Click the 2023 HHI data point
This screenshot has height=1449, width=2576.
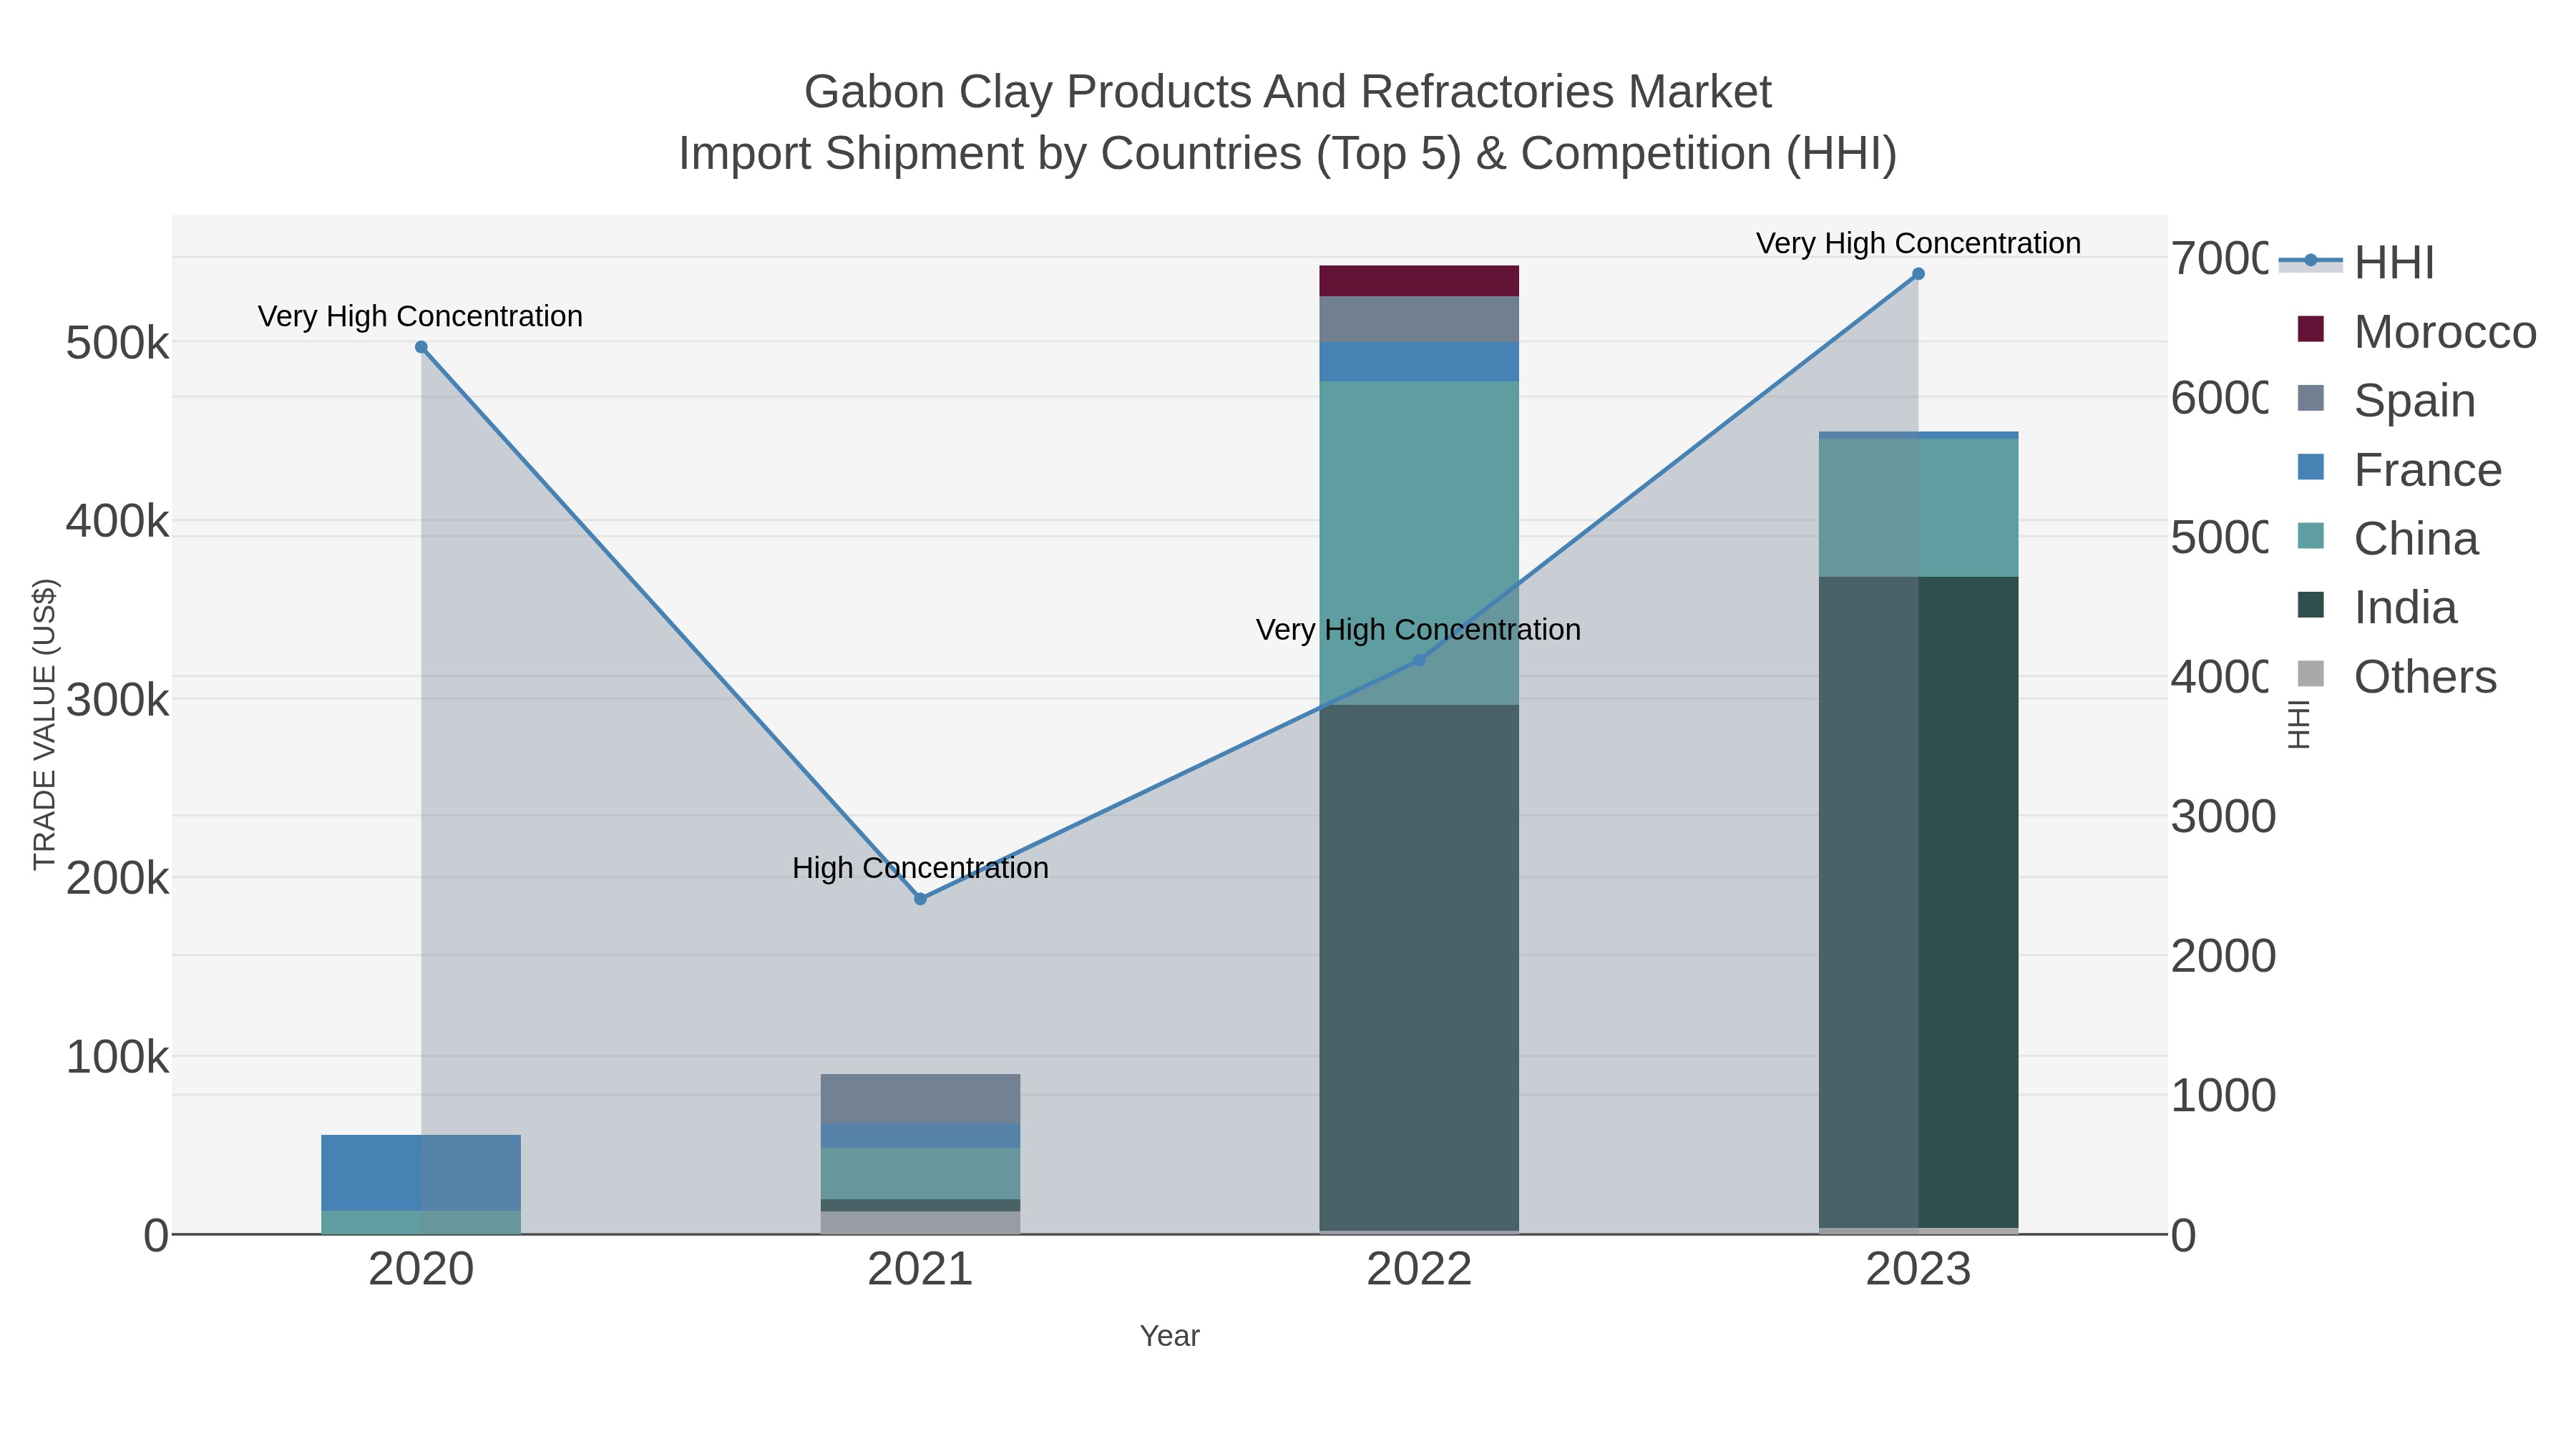(x=1918, y=274)
